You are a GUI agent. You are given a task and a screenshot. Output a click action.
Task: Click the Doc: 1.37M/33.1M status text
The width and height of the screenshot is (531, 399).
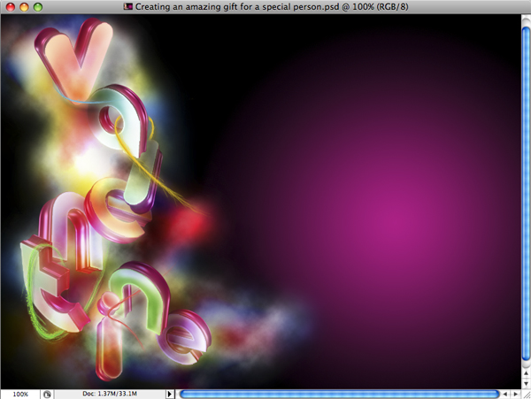(x=110, y=394)
